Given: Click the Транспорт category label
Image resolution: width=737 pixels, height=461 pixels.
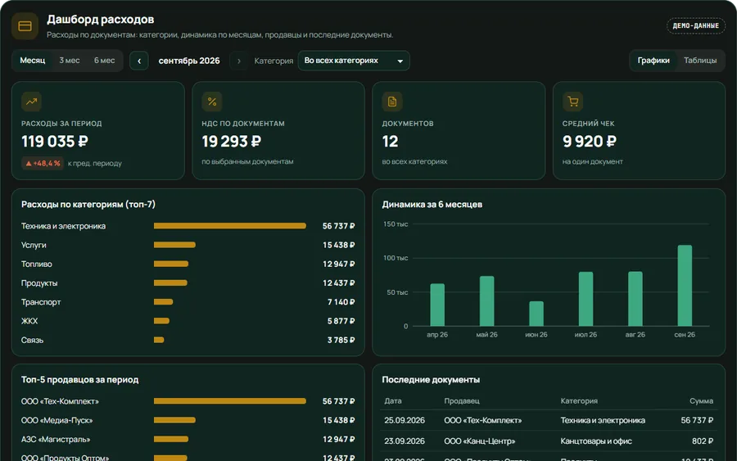Looking at the screenshot, I should [41, 301].
